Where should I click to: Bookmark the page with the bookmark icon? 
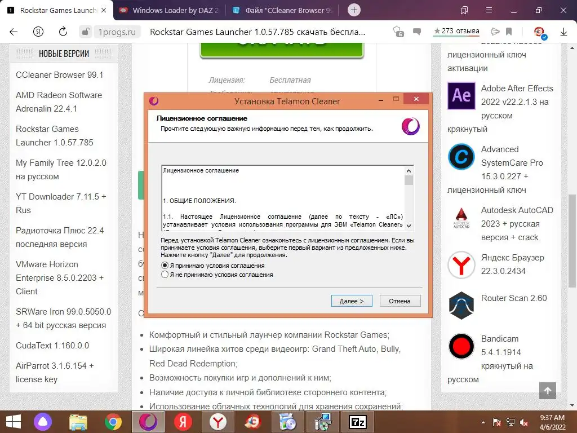(x=509, y=32)
